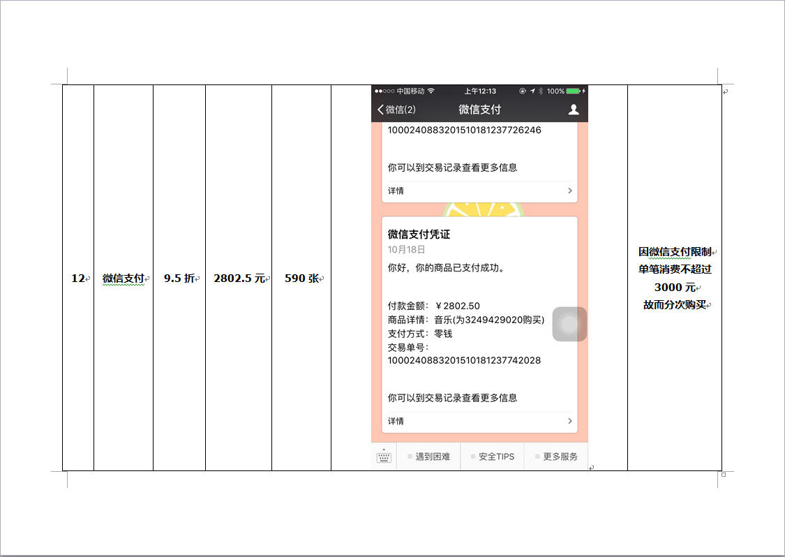Click table cell 590 张
The width and height of the screenshot is (785, 557).
click(301, 278)
